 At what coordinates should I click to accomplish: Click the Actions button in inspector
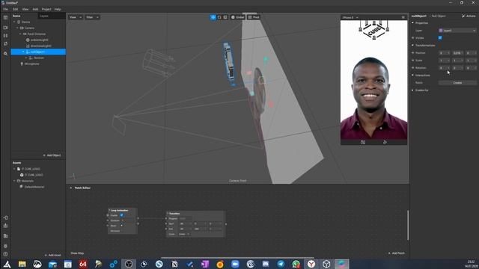(469, 16)
